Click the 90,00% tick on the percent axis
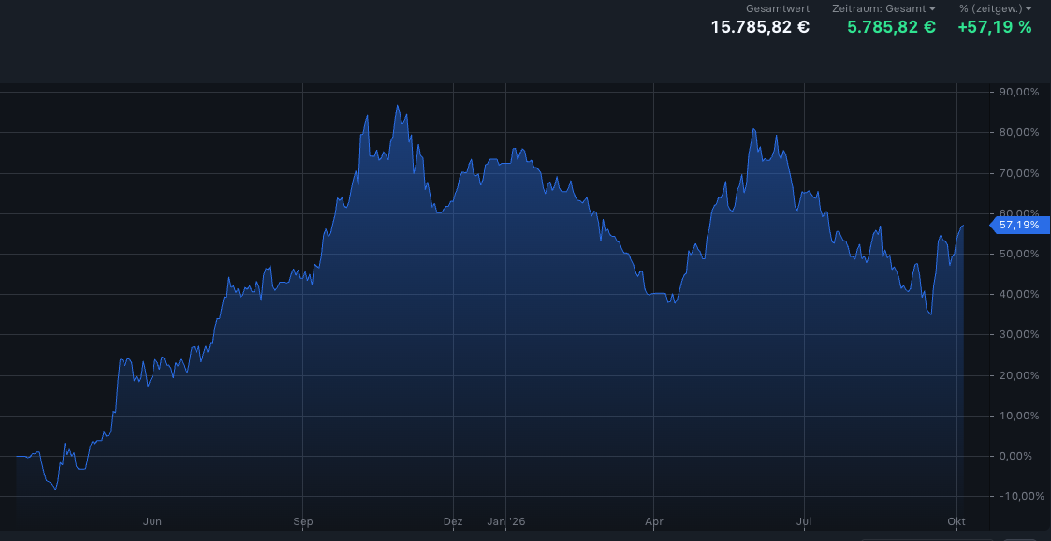Image resolution: width=1051 pixels, height=541 pixels. pyautogui.click(x=1019, y=92)
